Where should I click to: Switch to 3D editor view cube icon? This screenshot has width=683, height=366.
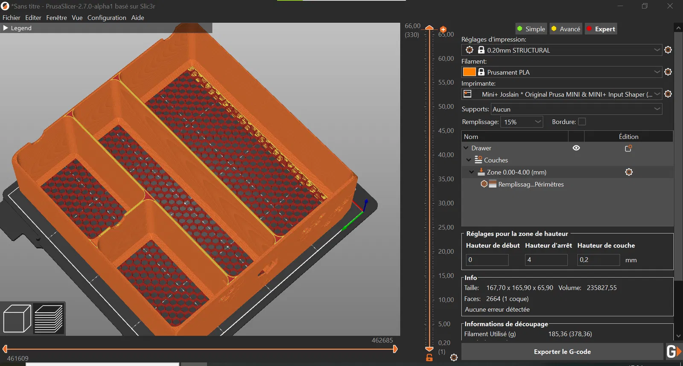click(x=17, y=318)
